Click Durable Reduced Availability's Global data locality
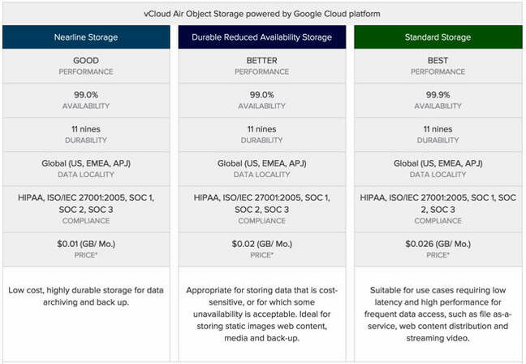526x364 pixels. coord(262,163)
